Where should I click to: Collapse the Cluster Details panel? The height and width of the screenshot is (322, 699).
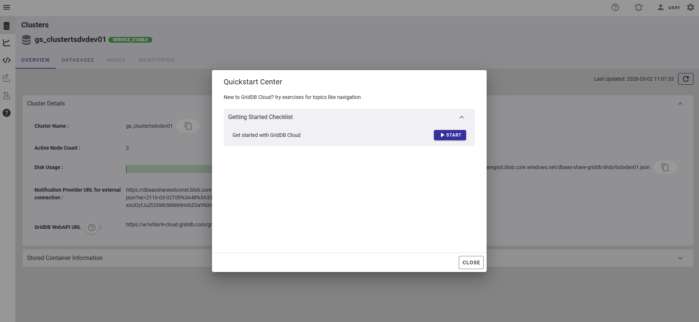[680, 104]
